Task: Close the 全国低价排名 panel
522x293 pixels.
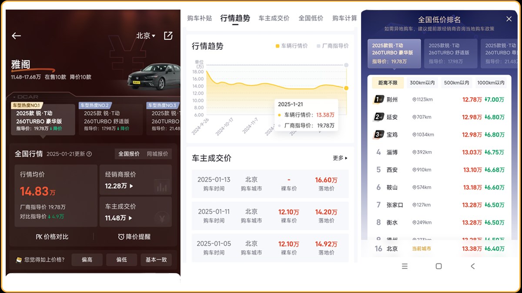Action: 509,19
